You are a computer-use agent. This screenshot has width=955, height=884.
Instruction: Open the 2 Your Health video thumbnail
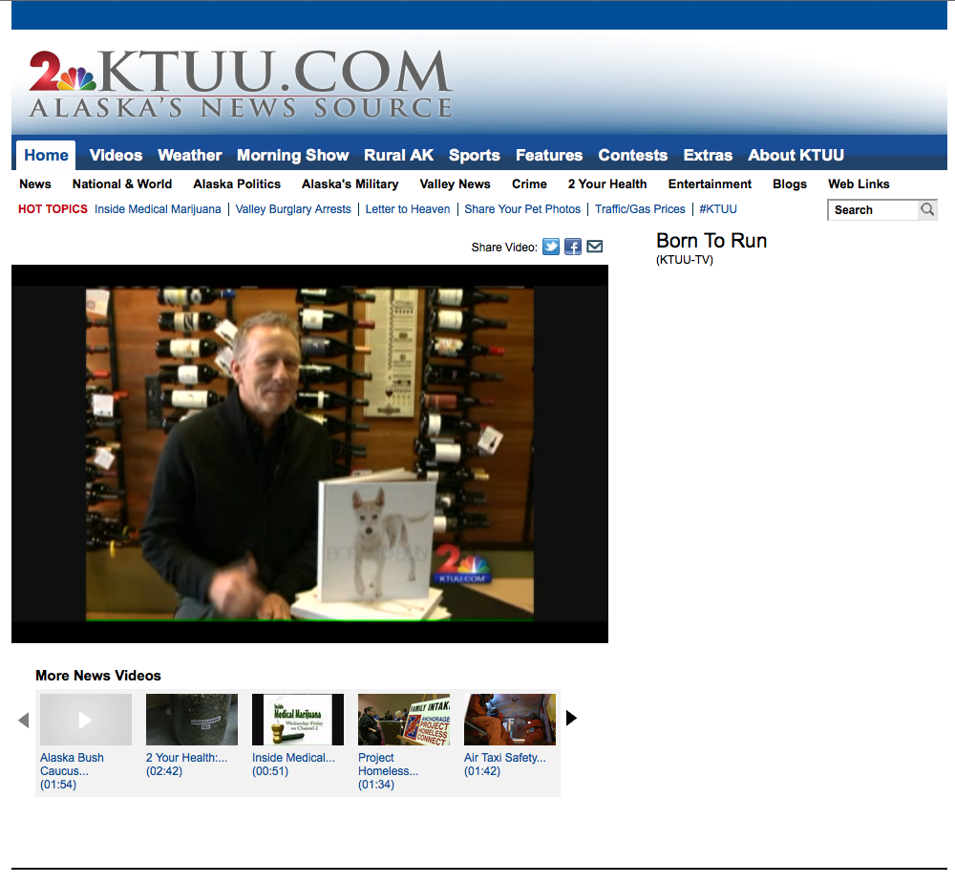[x=192, y=720]
